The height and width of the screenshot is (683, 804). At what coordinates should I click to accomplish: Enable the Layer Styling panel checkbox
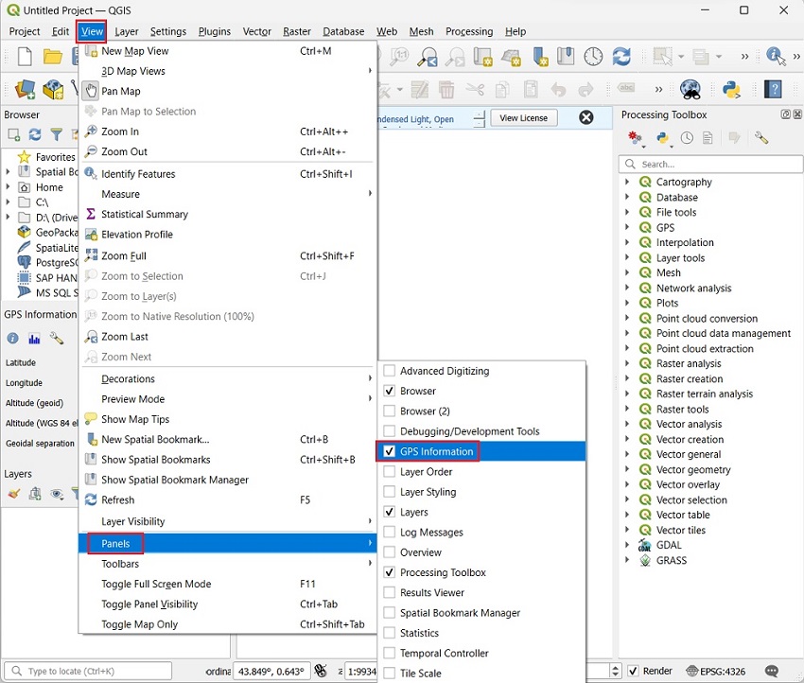coord(390,492)
